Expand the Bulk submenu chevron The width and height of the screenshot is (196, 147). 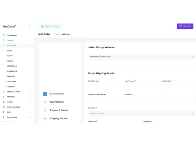coord(30,112)
